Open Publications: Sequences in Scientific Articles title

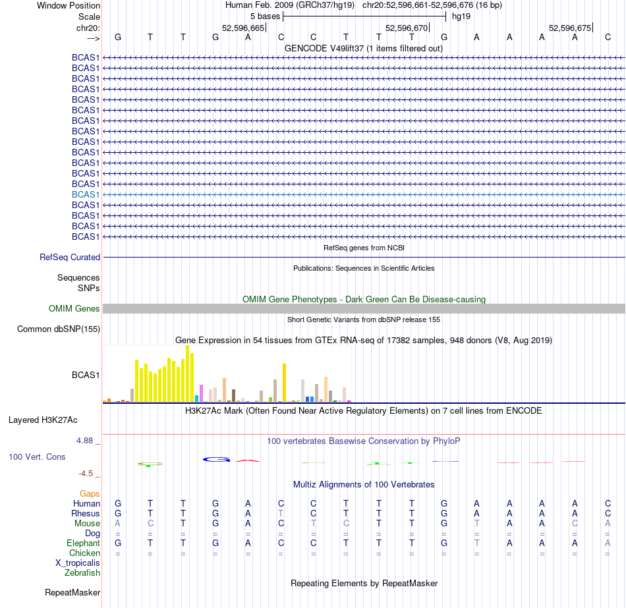[x=364, y=268]
